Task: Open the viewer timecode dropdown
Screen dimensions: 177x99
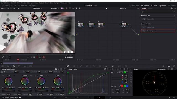Action: (55, 8)
